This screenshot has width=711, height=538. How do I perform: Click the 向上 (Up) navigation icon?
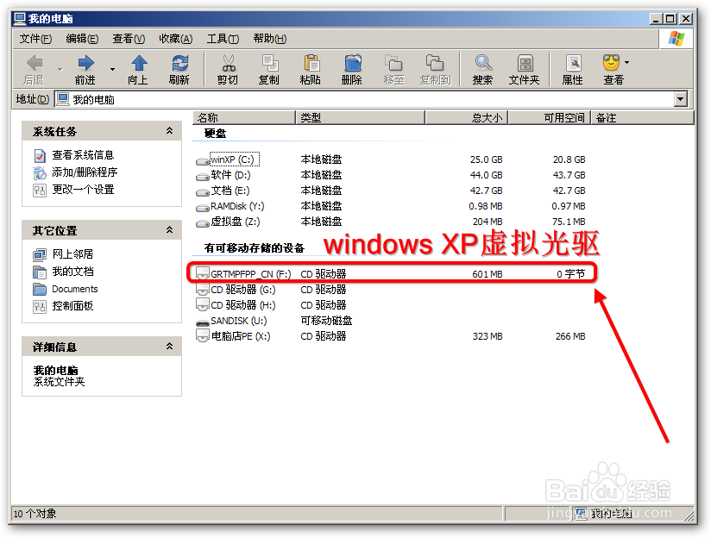138,69
